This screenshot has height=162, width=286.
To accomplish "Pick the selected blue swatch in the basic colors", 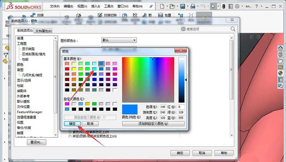I will pos(101,64).
